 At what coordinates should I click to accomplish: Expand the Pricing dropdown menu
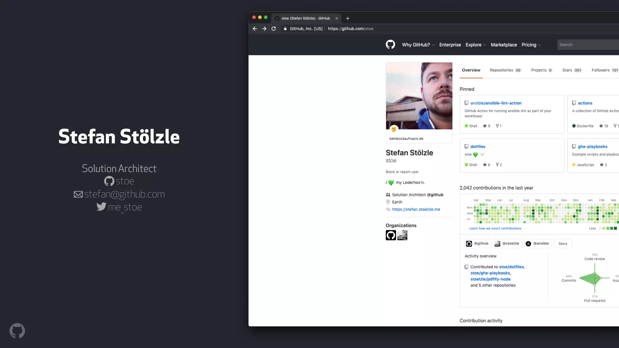pyautogui.click(x=531, y=45)
